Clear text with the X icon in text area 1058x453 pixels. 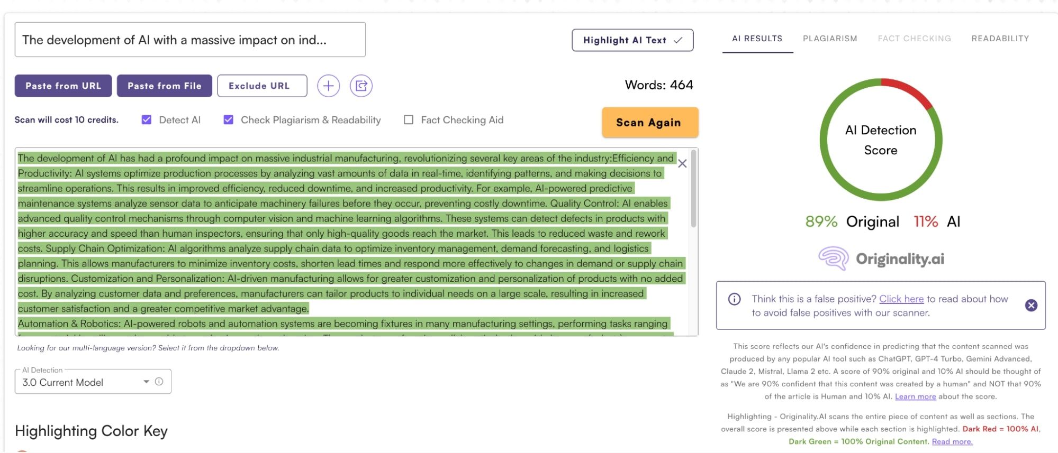click(x=682, y=163)
